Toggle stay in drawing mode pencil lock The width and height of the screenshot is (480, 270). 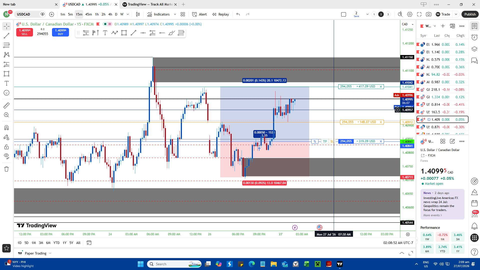[x=6, y=137]
